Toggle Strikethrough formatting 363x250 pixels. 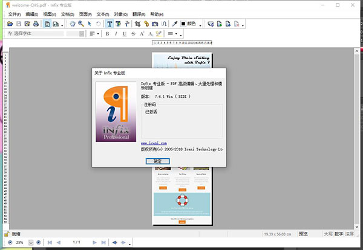coord(133,34)
